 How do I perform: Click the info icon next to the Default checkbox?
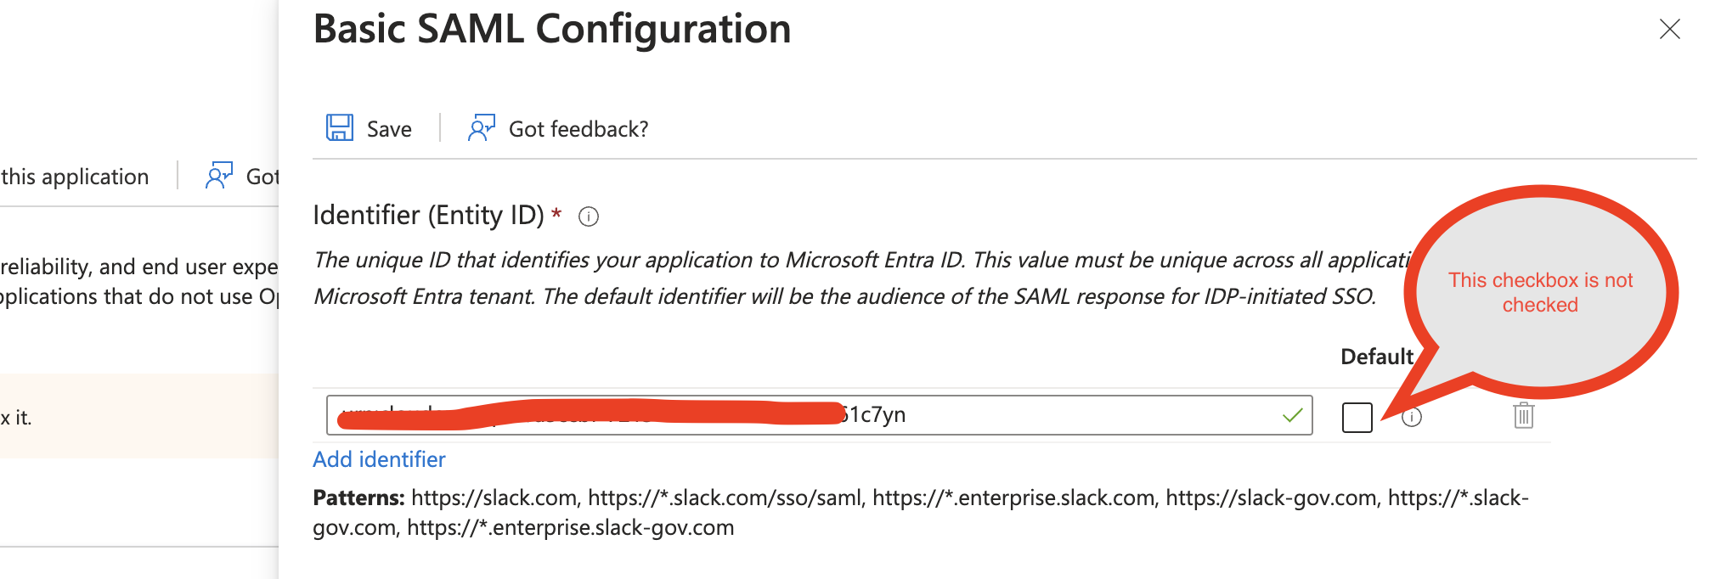coord(1413,417)
